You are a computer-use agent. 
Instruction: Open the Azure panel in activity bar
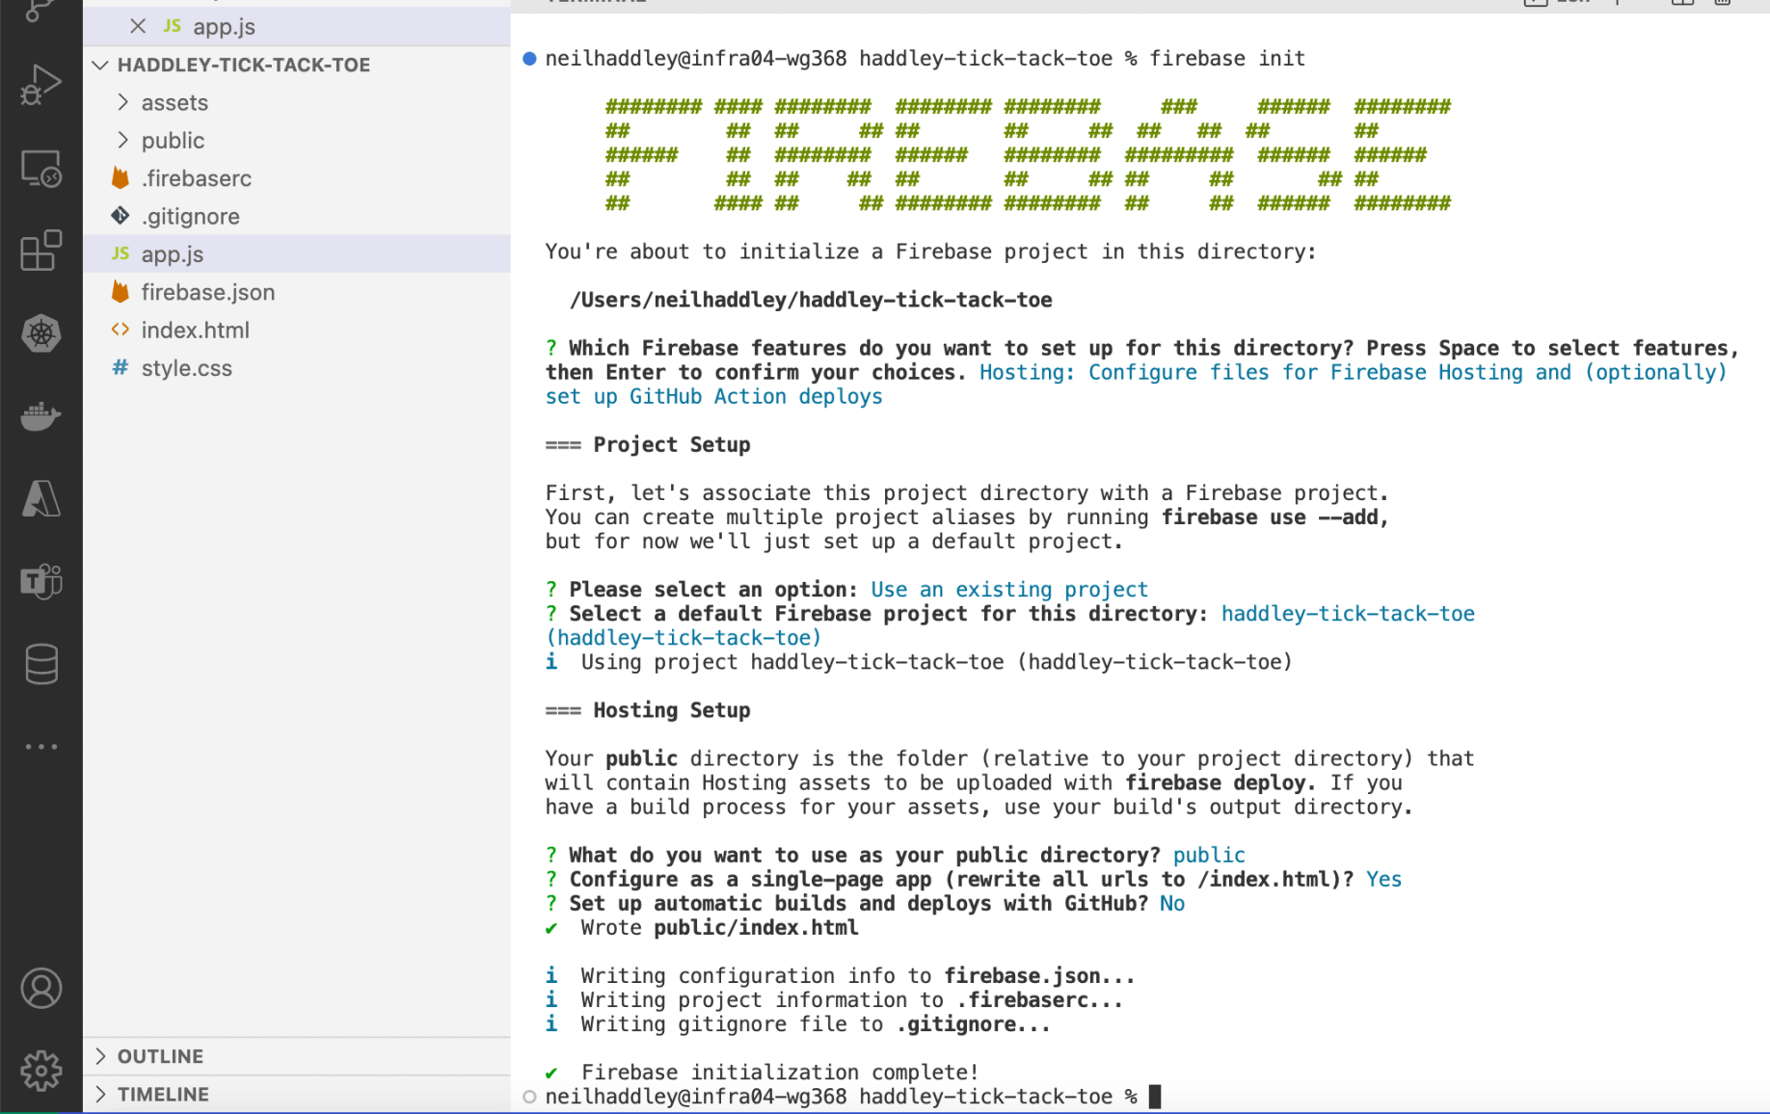(x=40, y=498)
